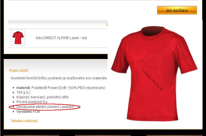Click the right panel at page bottom
This screenshot has width=206, height=136.
pos(174,136)
